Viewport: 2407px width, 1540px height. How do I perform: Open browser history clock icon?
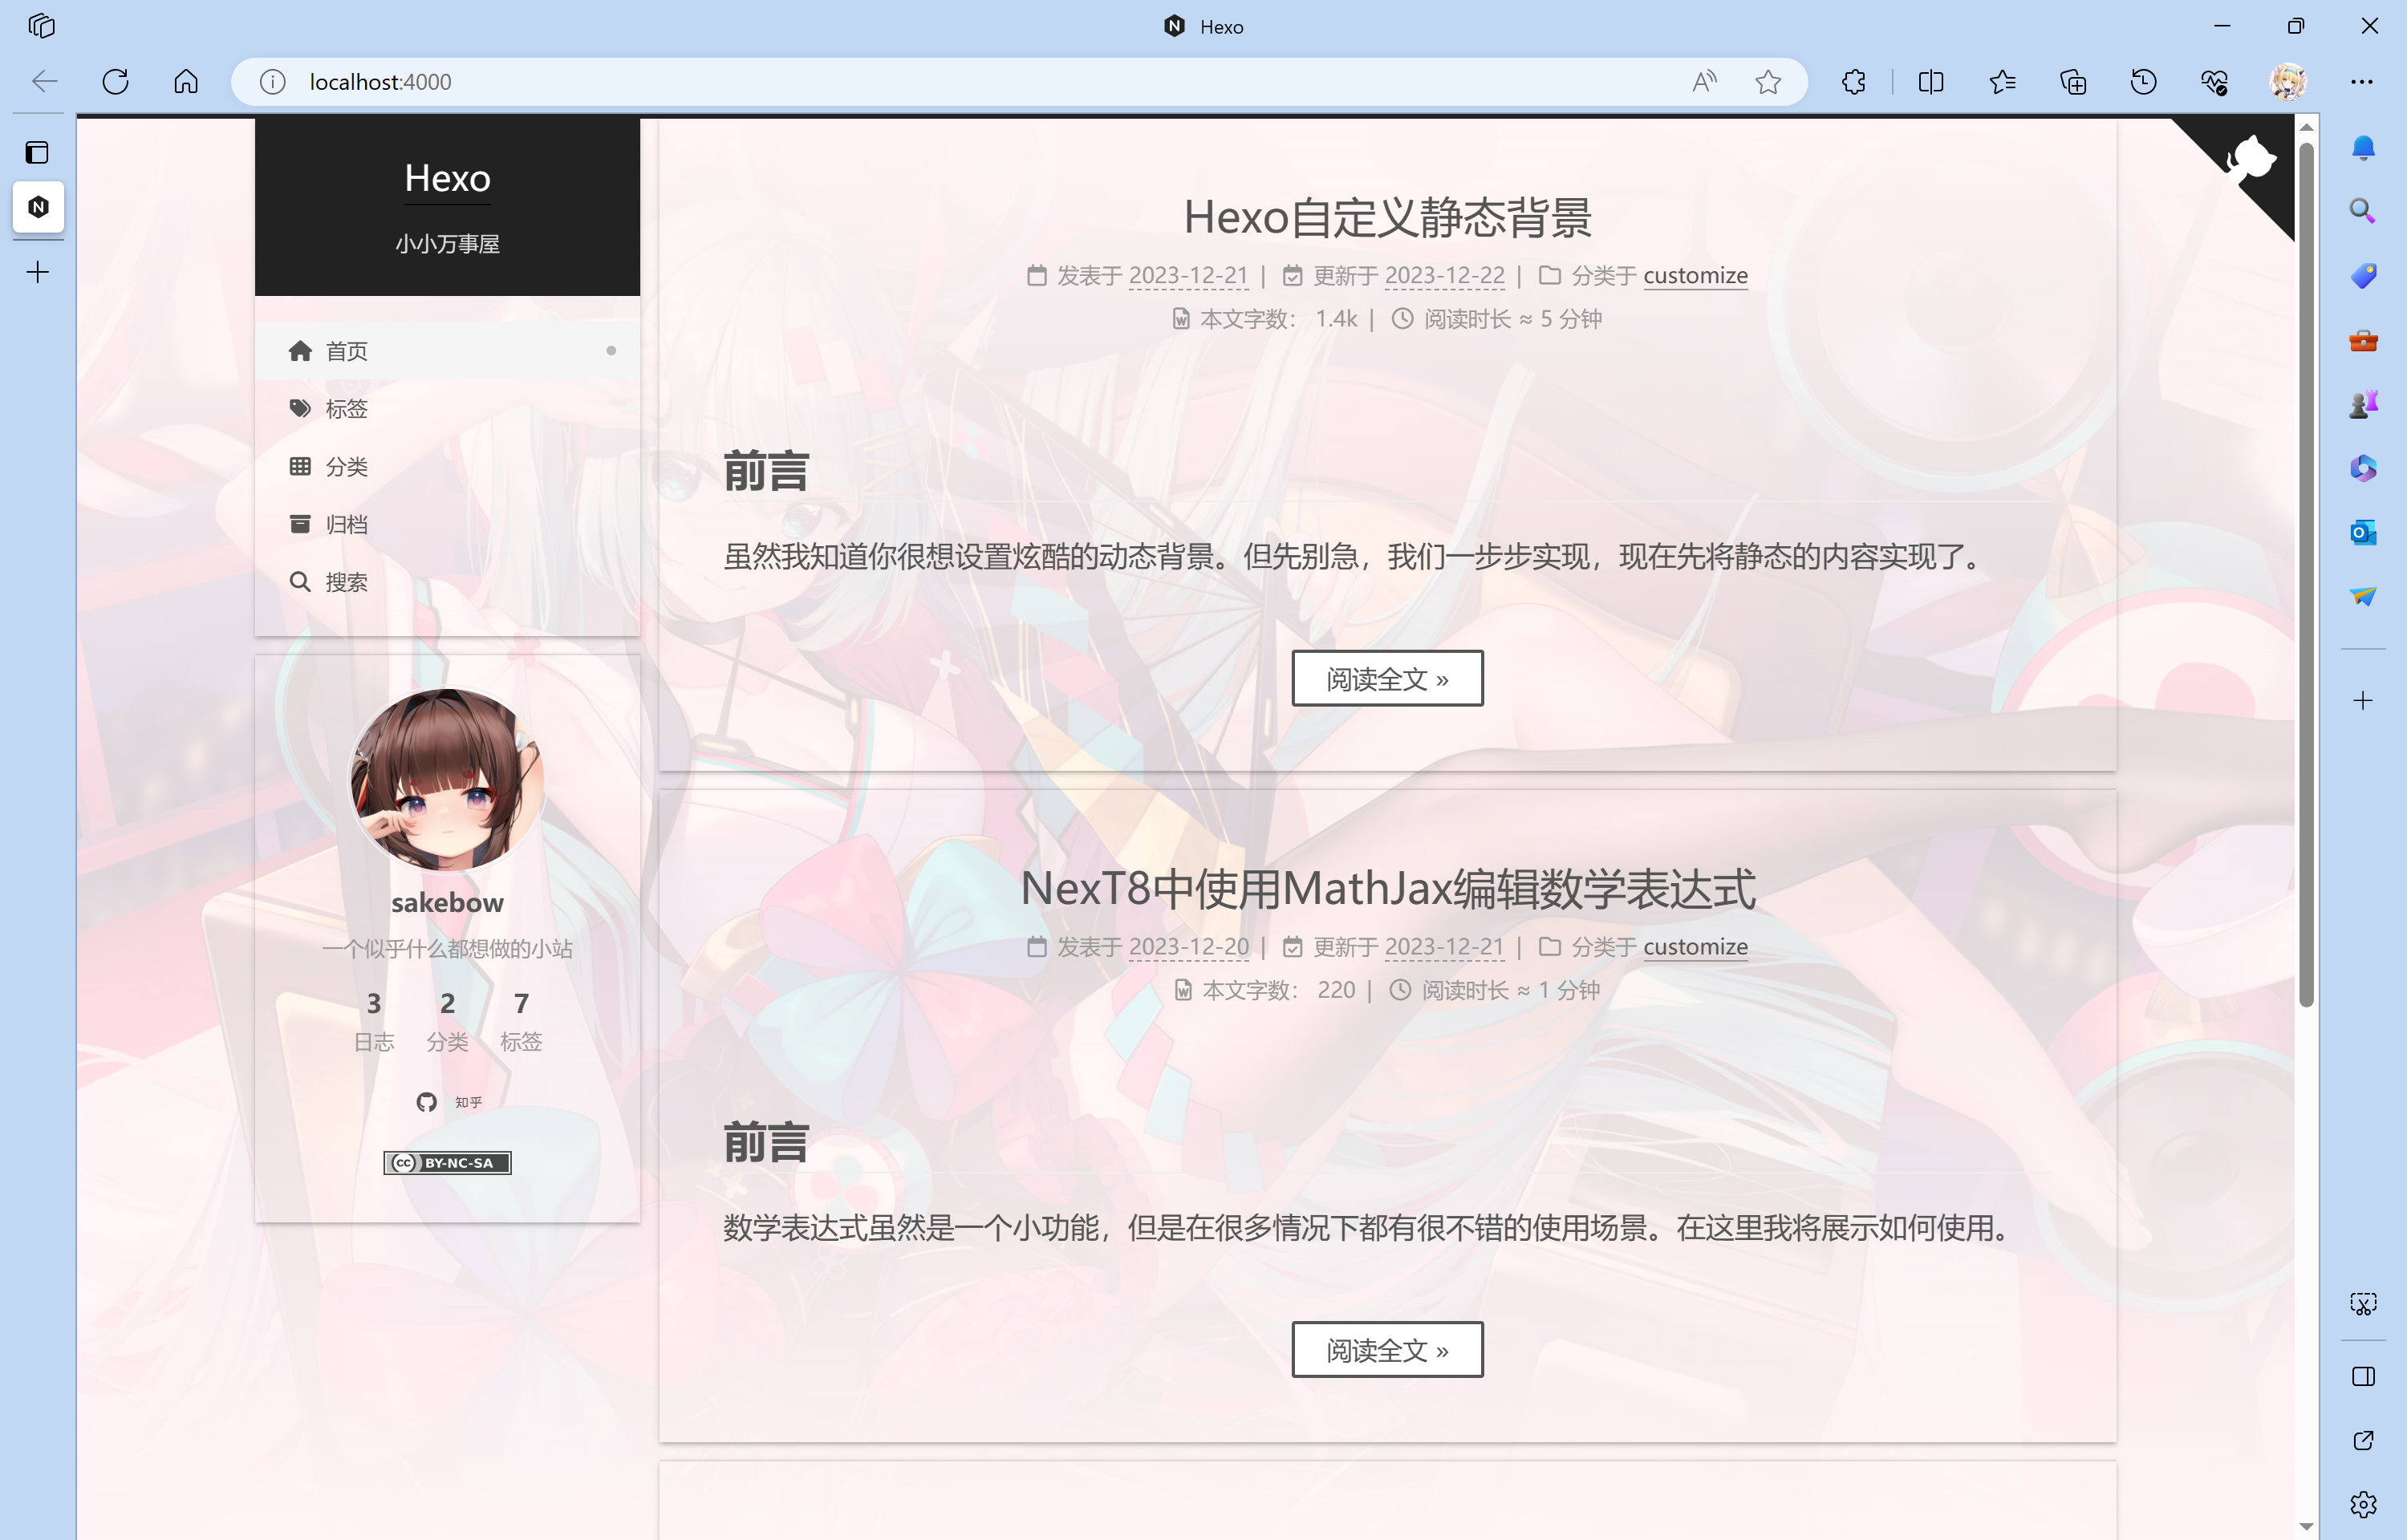2143,82
